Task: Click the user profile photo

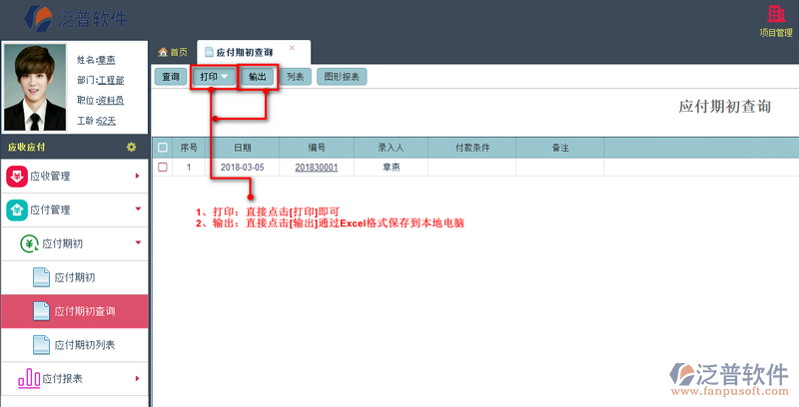Action: point(38,88)
